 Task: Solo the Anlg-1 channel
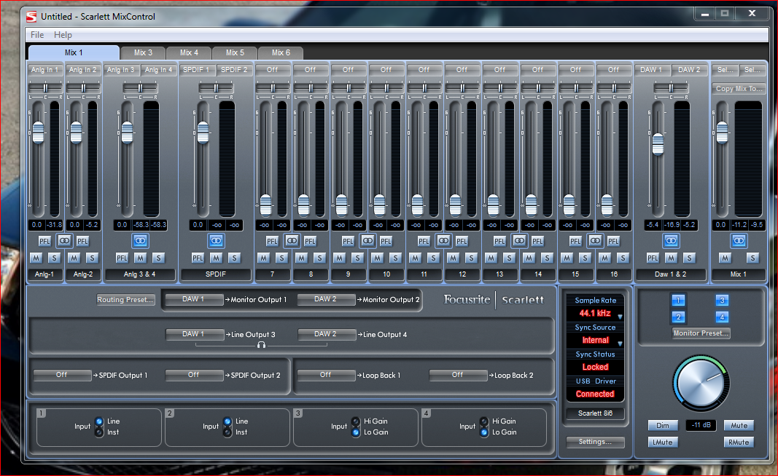[54, 258]
